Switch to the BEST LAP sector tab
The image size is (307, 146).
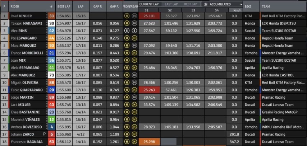(x=191, y=4)
